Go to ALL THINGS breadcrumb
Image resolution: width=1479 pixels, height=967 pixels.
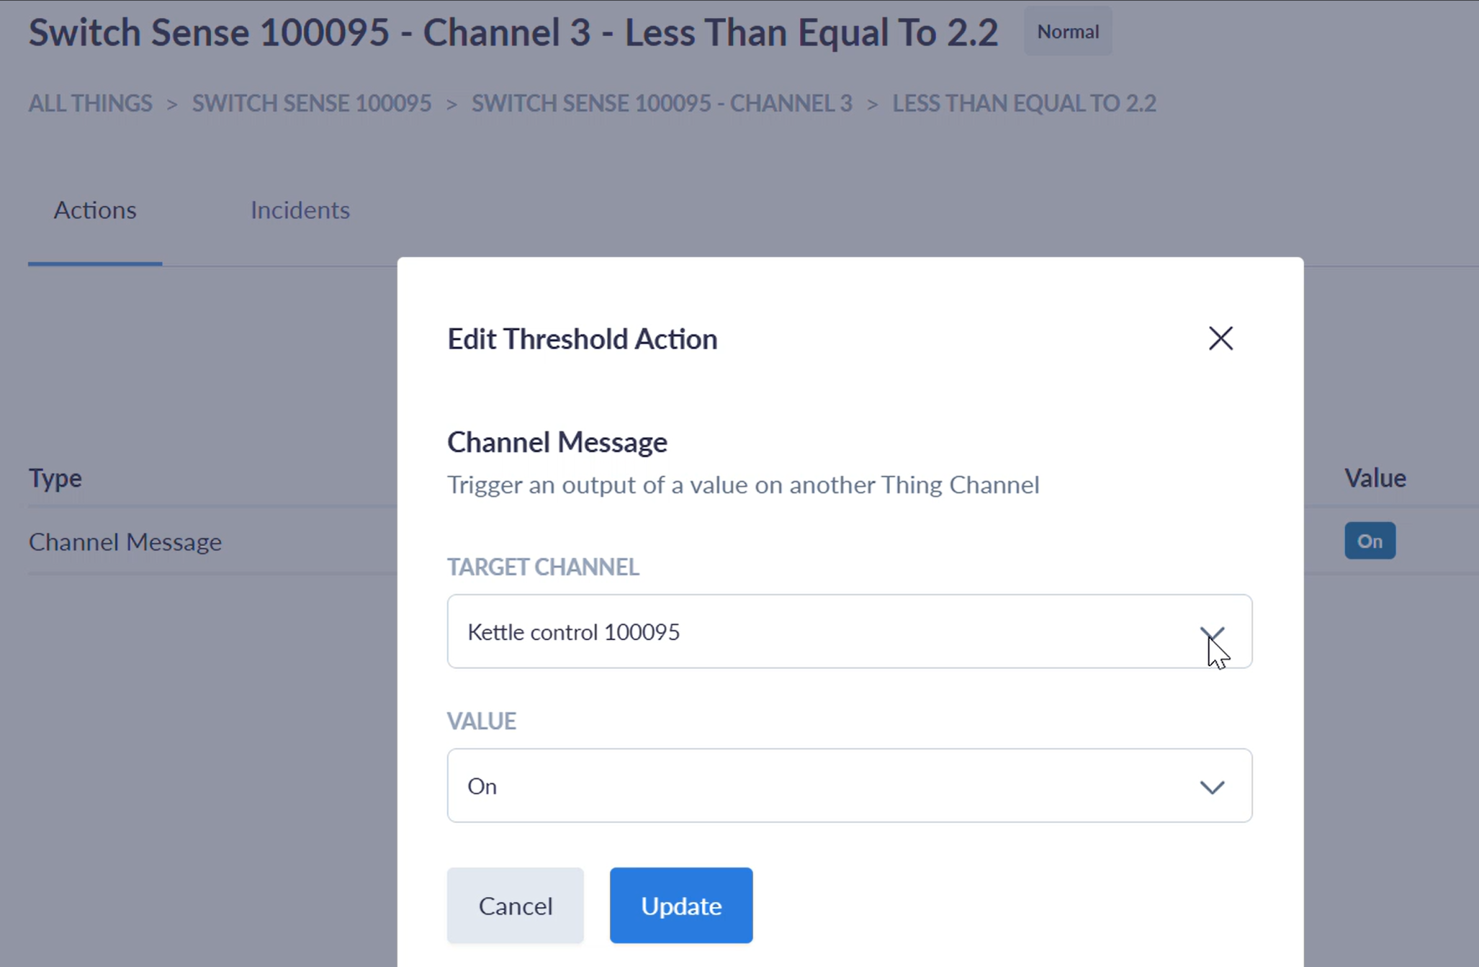(90, 104)
